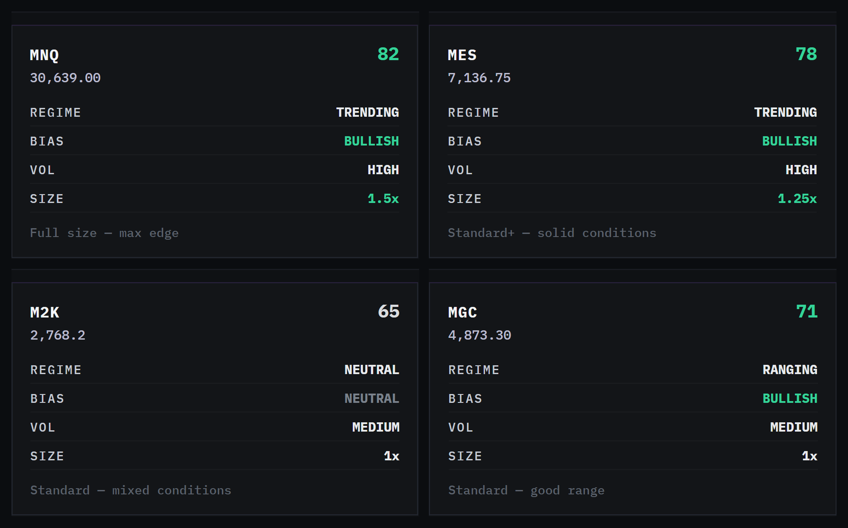Click the 'Standard+ — solid conditions' note
848x528 pixels.
coord(552,233)
